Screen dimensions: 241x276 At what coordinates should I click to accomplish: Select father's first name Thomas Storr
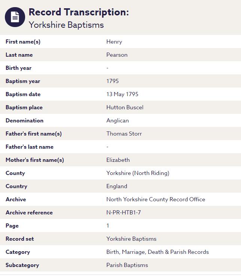(x=124, y=134)
